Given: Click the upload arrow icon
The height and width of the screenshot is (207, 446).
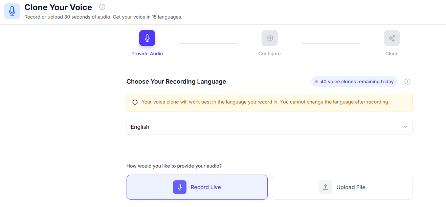Looking at the screenshot, I should coord(326,187).
